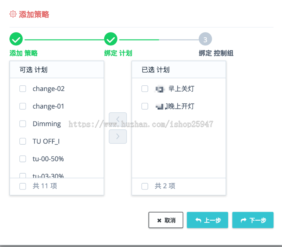Click the green checkmark for 添加 策略 step
Viewport: 282px width, 247px height.
point(16,39)
